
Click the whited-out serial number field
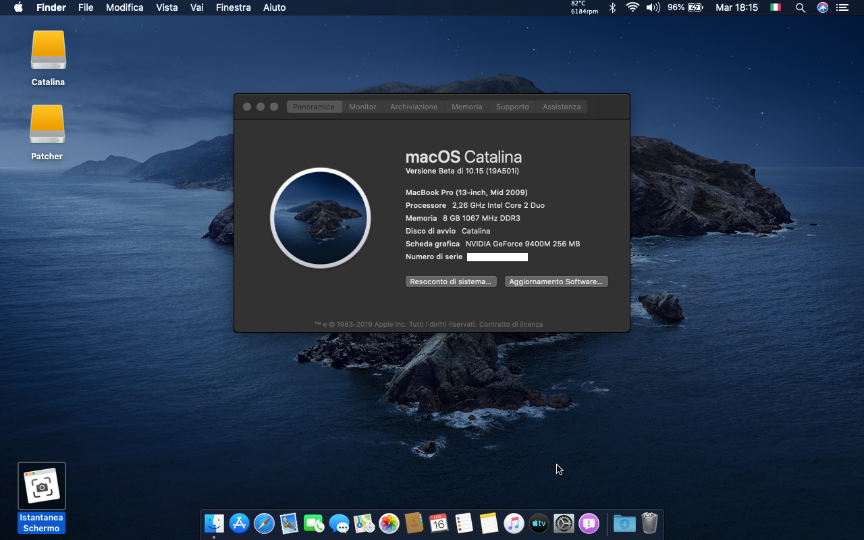tap(497, 257)
